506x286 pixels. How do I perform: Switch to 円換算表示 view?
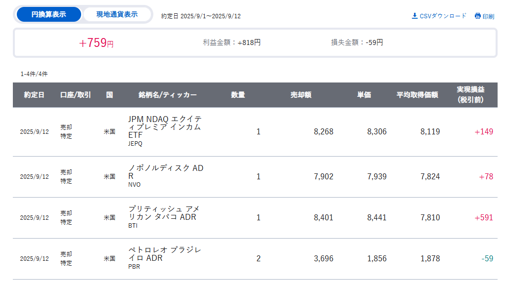click(x=48, y=14)
